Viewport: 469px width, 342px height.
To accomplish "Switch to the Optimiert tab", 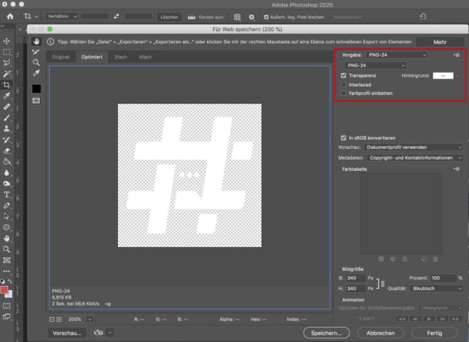I will pyautogui.click(x=92, y=57).
